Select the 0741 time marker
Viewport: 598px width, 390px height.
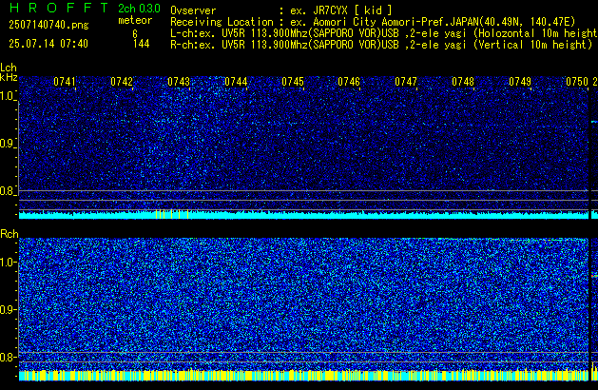pyautogui.click(x=65, y=82)
